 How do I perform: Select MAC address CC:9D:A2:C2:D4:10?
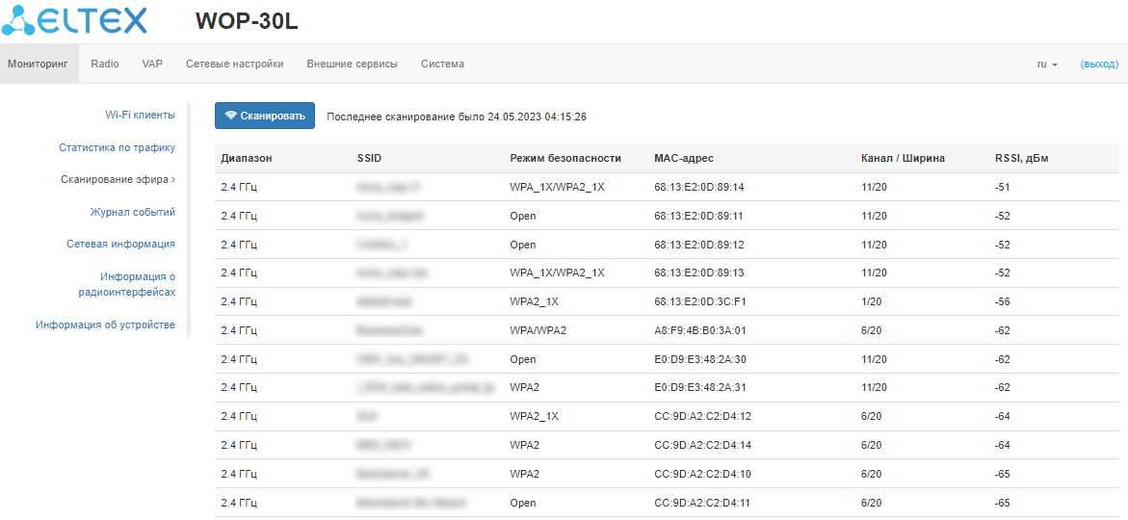[x=703, y=474]
